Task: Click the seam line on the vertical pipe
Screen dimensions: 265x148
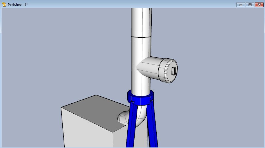Action: (141, 37)
